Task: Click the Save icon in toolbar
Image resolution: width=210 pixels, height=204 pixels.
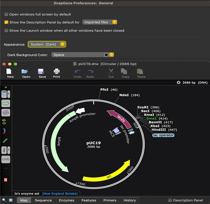Action: pos(41,71)
